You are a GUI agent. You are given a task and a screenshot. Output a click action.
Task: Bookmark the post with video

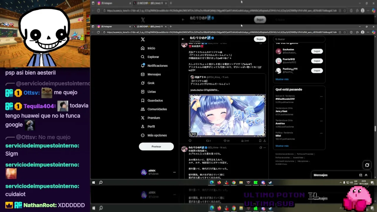tap(260, 141)
